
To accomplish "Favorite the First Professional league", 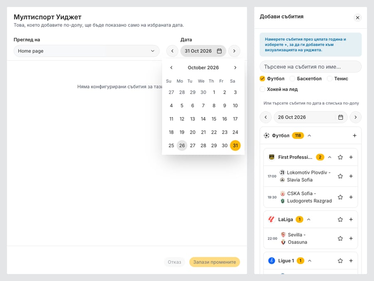I will coord(340,157).
